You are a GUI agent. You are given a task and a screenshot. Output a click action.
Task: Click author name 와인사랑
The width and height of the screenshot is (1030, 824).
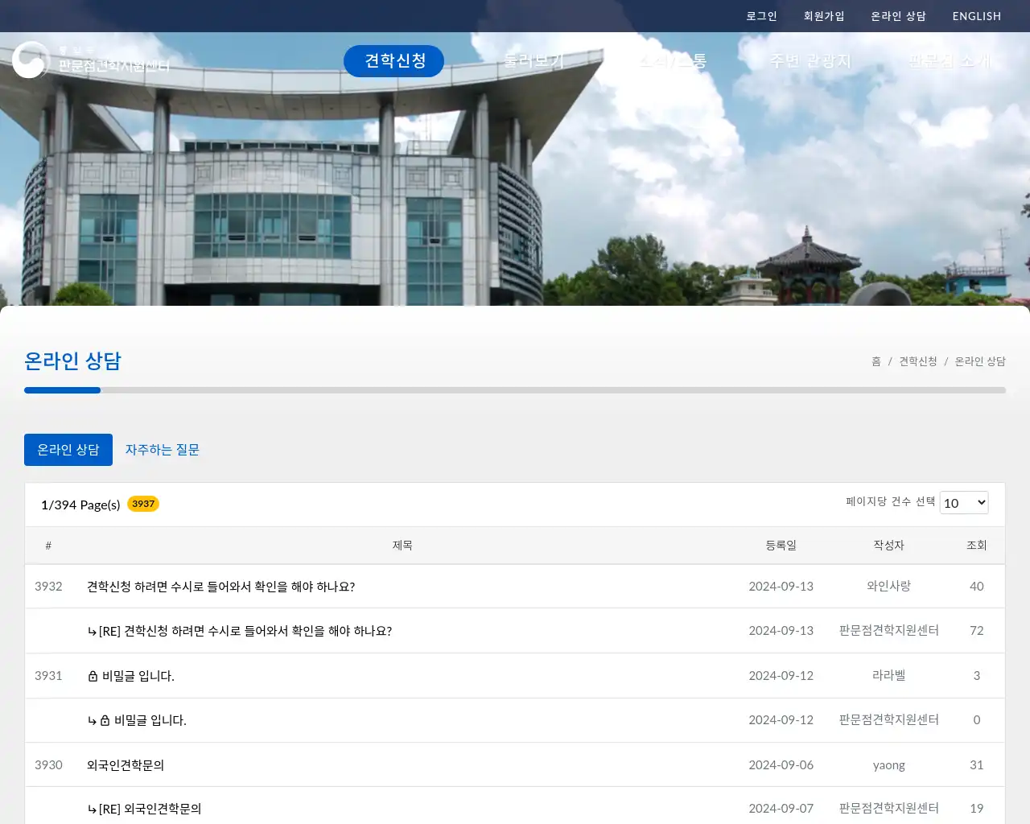(x=888, y=586)
